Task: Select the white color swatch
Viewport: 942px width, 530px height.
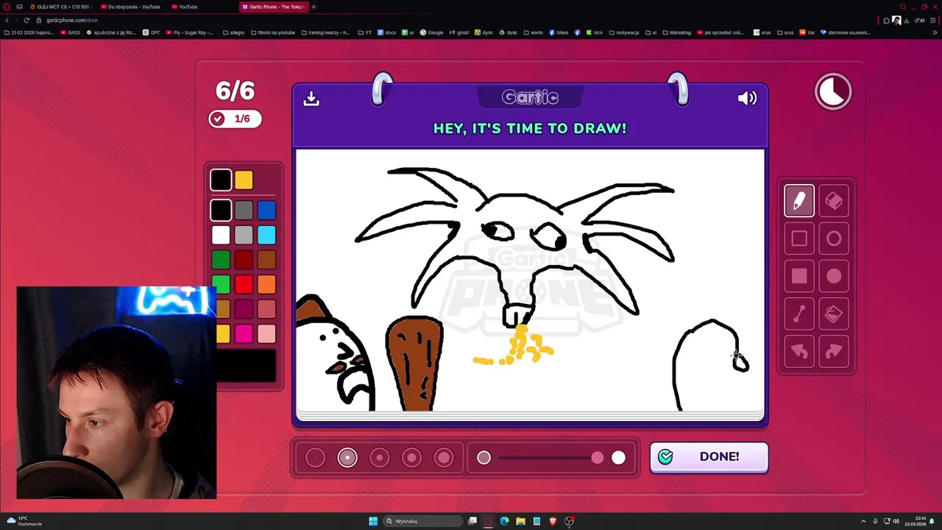Action: pyautogui.click(x=221, y=235)
